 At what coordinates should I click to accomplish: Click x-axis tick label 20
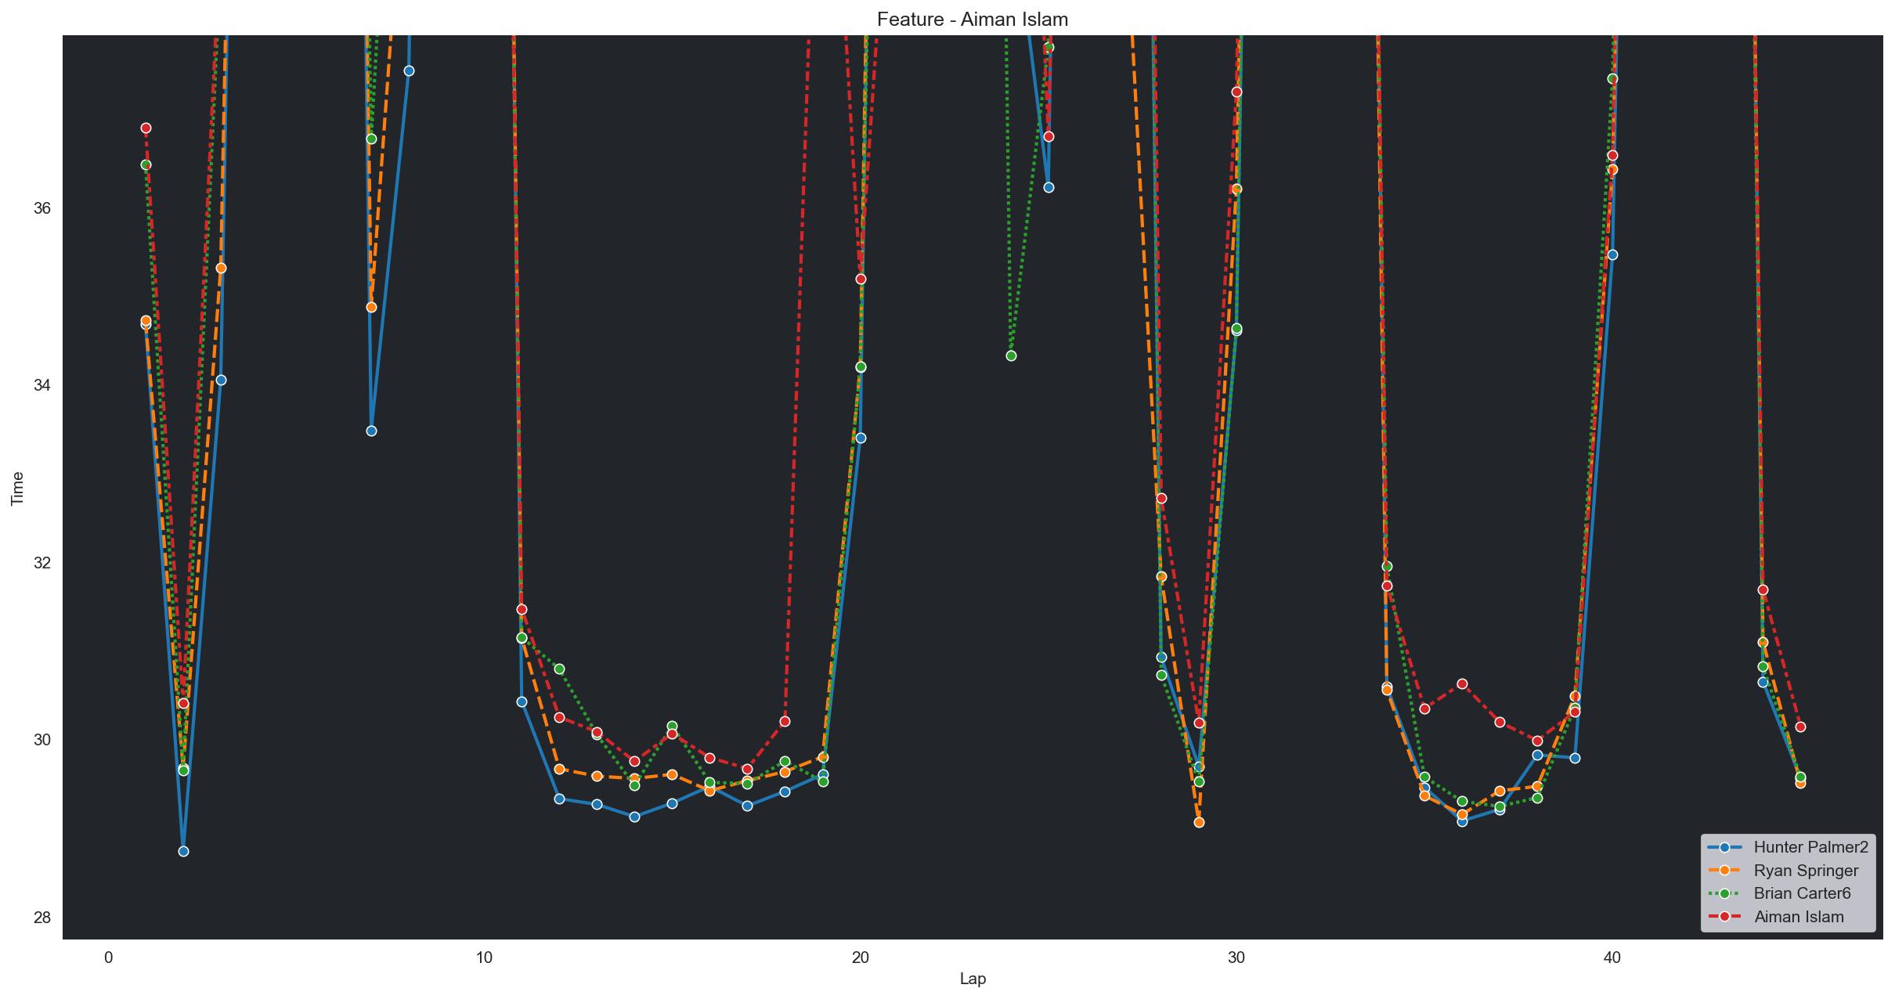[860, 957]
